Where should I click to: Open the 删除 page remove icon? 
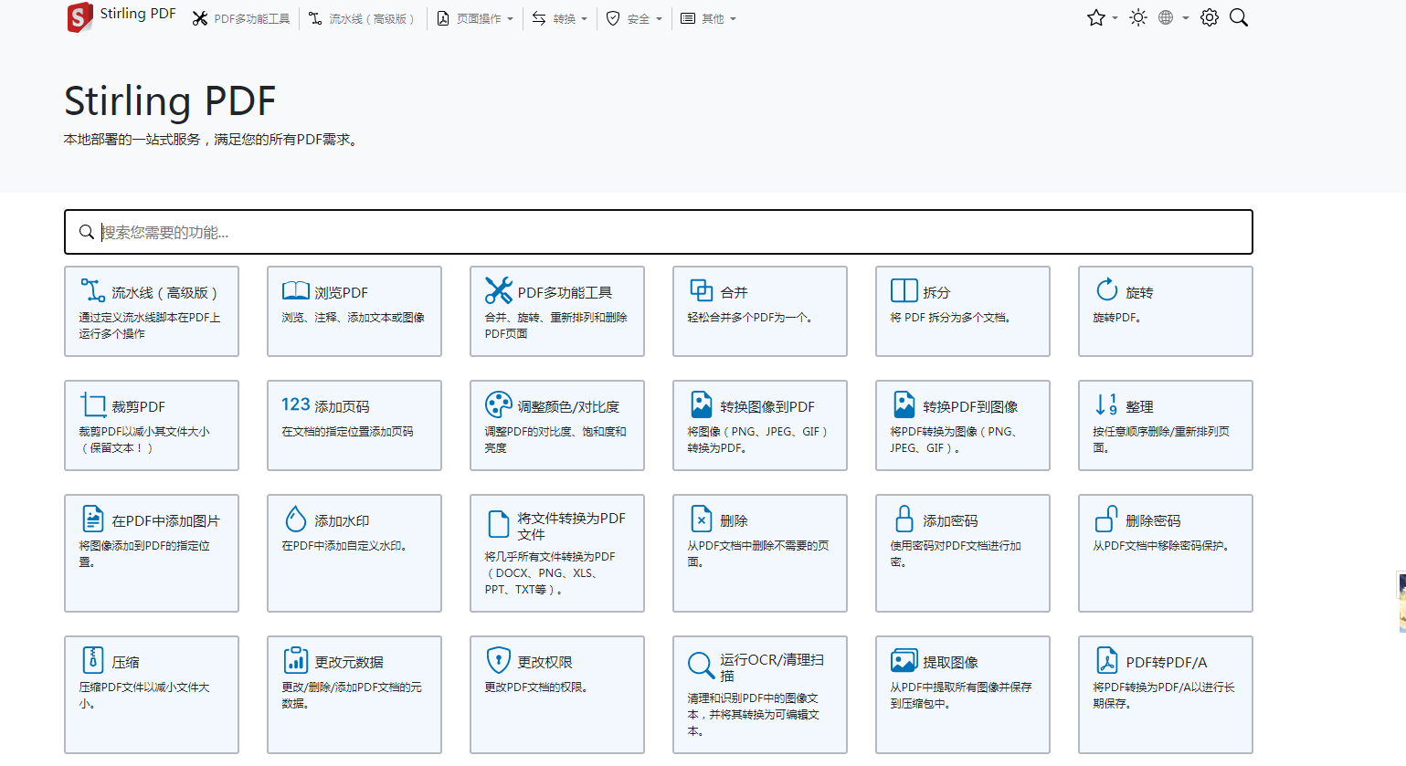(701, 519)
